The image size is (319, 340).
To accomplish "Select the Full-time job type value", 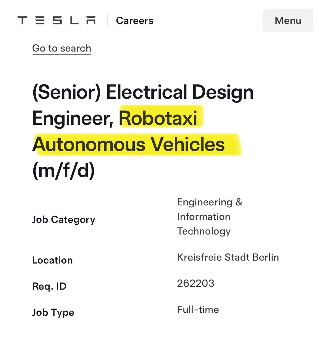I will [198, 309].
